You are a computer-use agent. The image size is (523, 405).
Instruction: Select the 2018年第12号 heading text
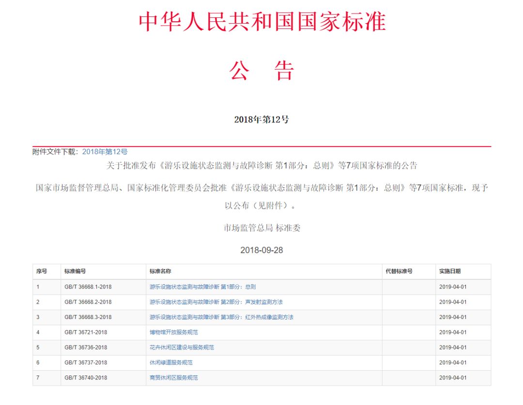261,119
